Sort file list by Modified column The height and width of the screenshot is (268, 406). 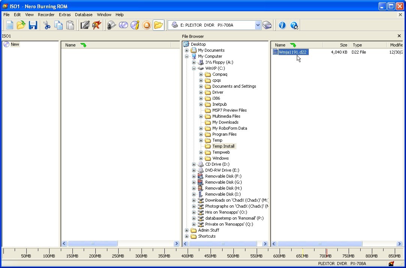[395, 45]
